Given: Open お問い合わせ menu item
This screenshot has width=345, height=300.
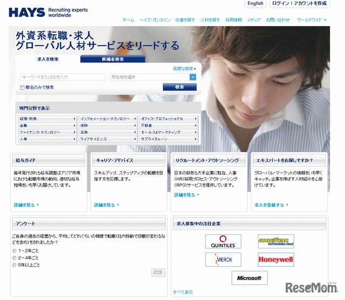Looking at the screenshot, I should (x=278, y=20).
